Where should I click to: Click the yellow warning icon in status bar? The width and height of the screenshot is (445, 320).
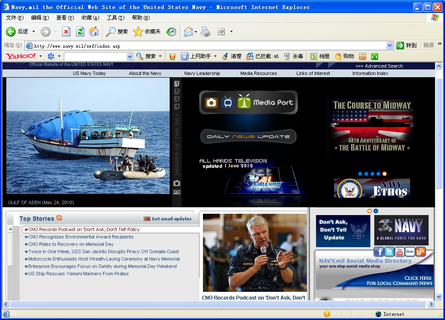(x=327, y=314)
